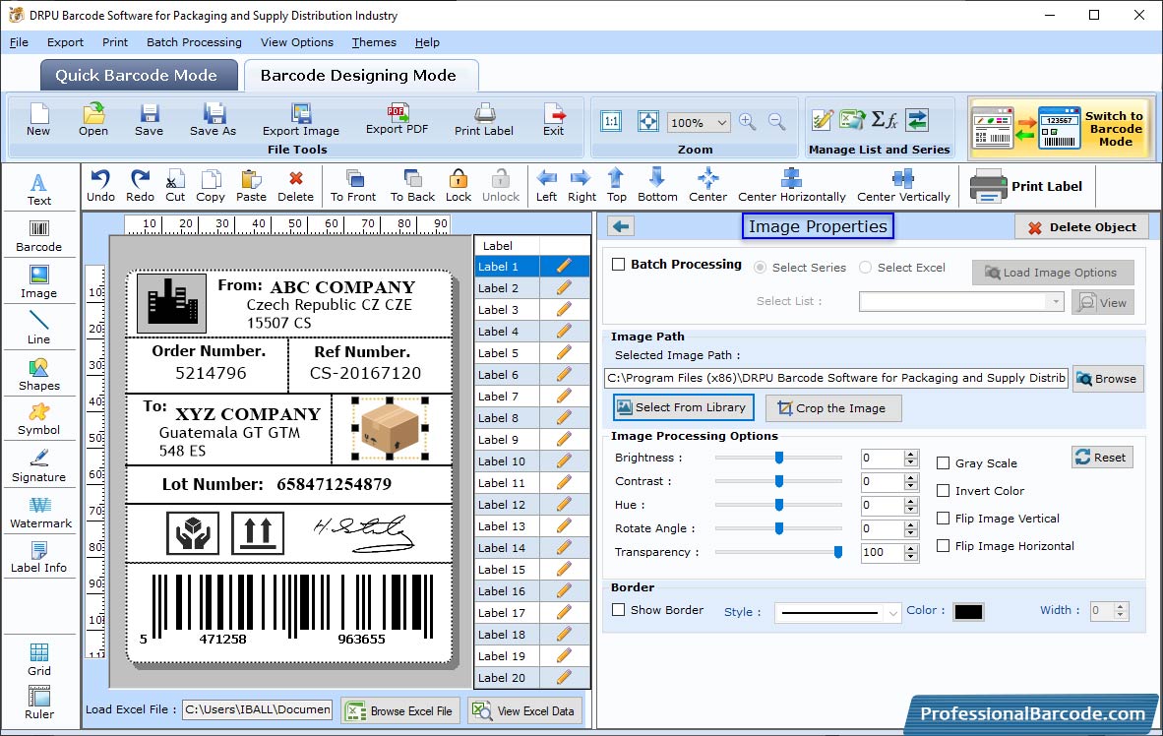This screenshot has height=736, width=1163.
Task: Click the Browse image path button
Action: [1107, 379]
